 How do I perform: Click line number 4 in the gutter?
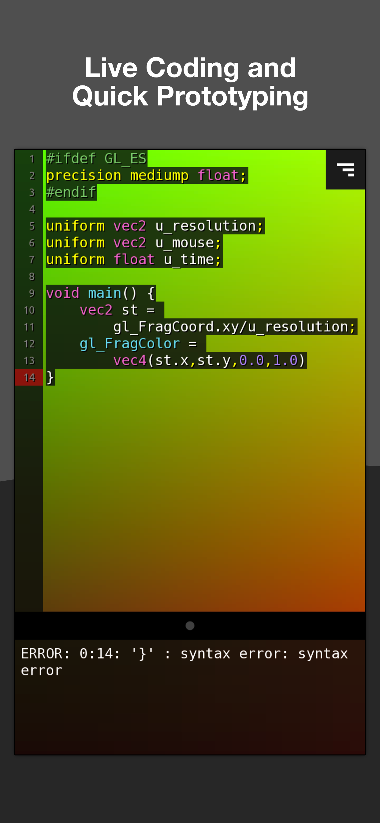point(32,209)
